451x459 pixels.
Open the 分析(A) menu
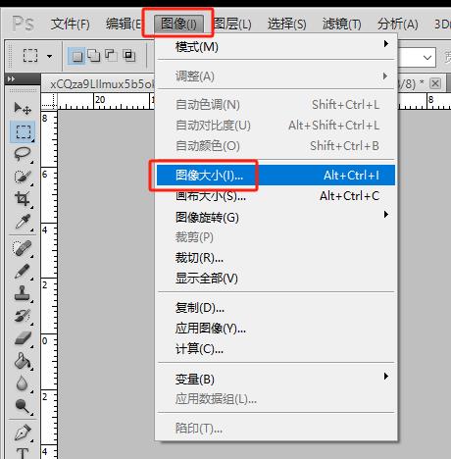tap(397, 25)
